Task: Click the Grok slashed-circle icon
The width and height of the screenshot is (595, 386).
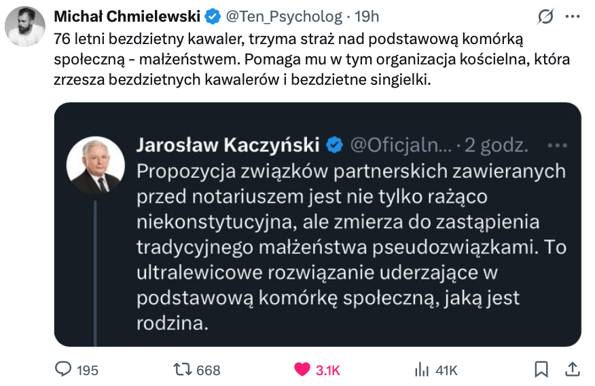Action: [x=545, y=16]
